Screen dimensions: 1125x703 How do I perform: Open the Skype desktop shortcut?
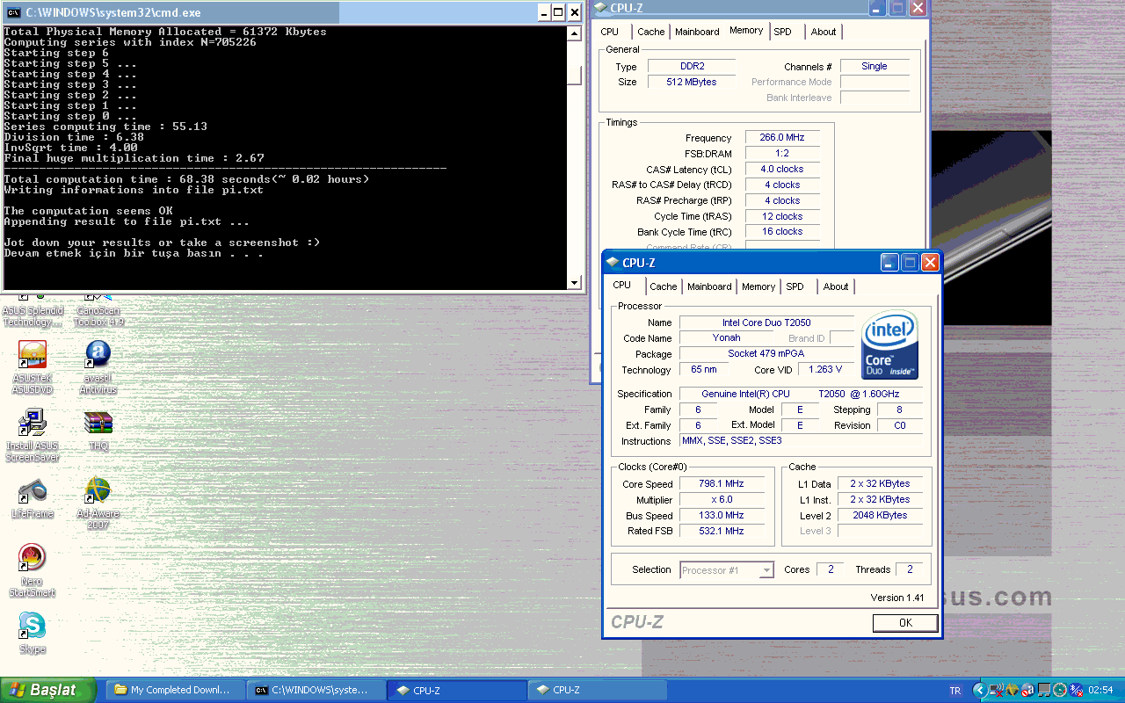click(33, 634)
